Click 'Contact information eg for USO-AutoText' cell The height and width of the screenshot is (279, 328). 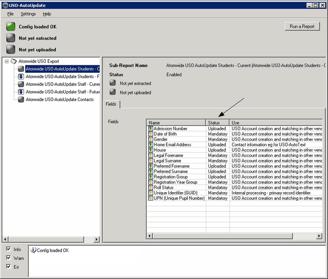[268, 144]
